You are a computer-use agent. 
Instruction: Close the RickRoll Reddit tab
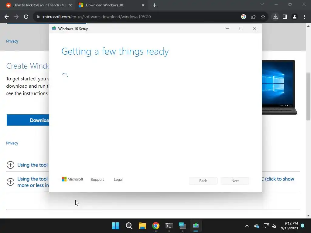pyautogui.click(x=70, y=5)
